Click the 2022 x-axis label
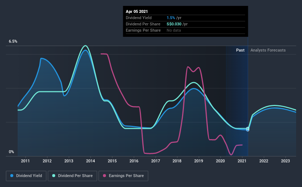Screen dimensions: 302x187 coord(264,161)
